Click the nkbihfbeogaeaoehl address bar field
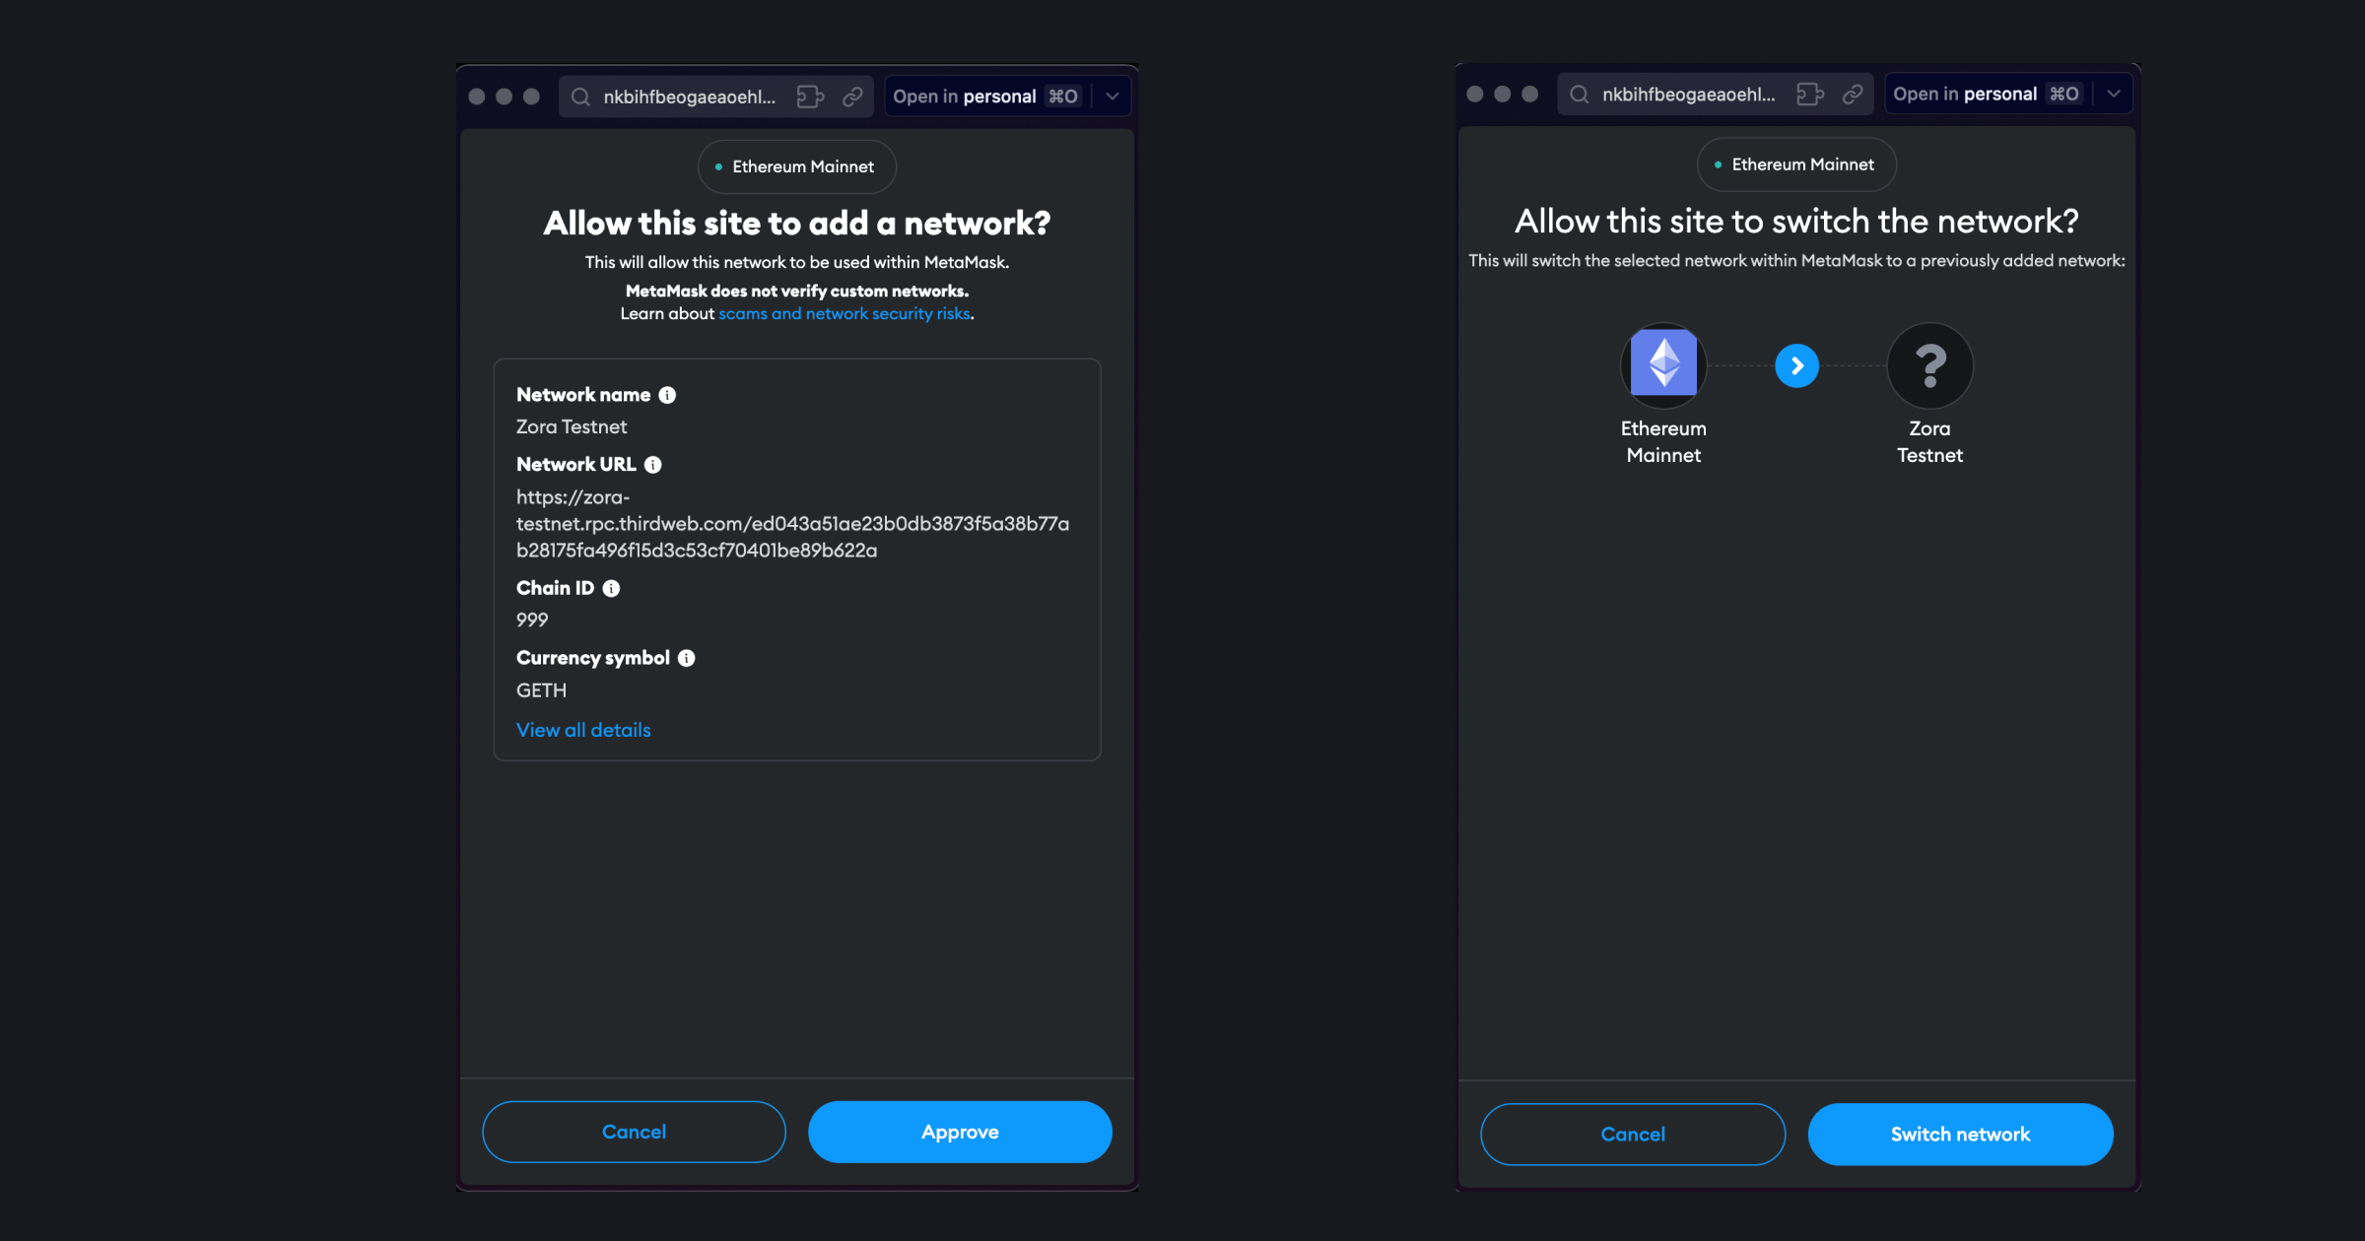The height and width of the screenshot is (1241, 2365). (x=690, y=96)
